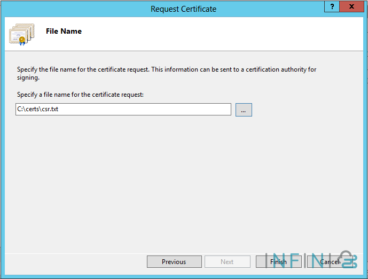The image size is (368, 279).
Task: Click the empty gray area below the field
Action: (182, 182)
